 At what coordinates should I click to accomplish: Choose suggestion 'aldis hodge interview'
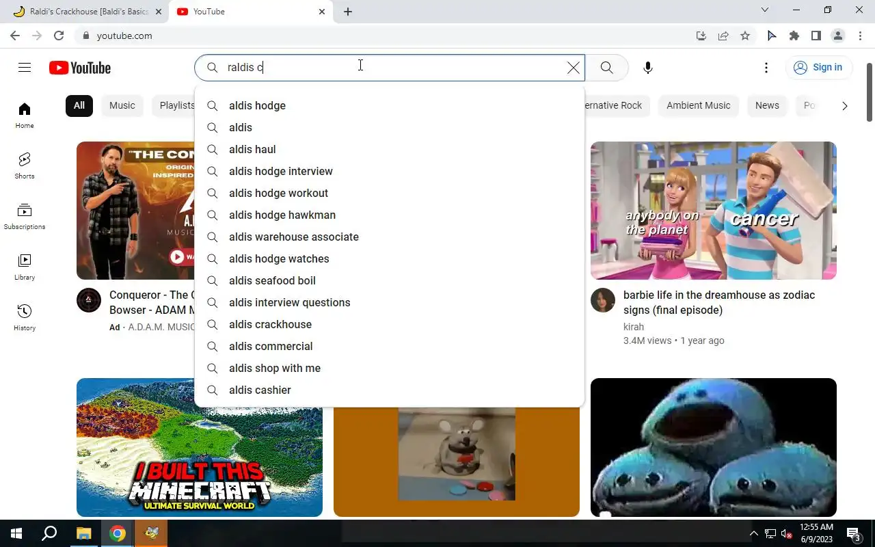pos(390,171)
